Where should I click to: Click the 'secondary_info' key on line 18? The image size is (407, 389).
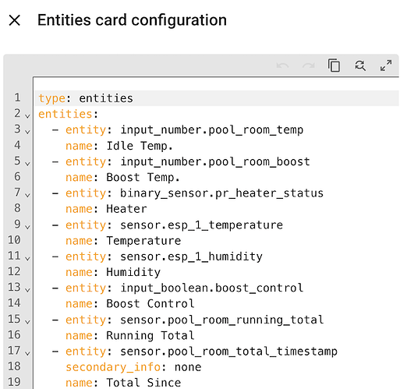(x=113, y=367)
